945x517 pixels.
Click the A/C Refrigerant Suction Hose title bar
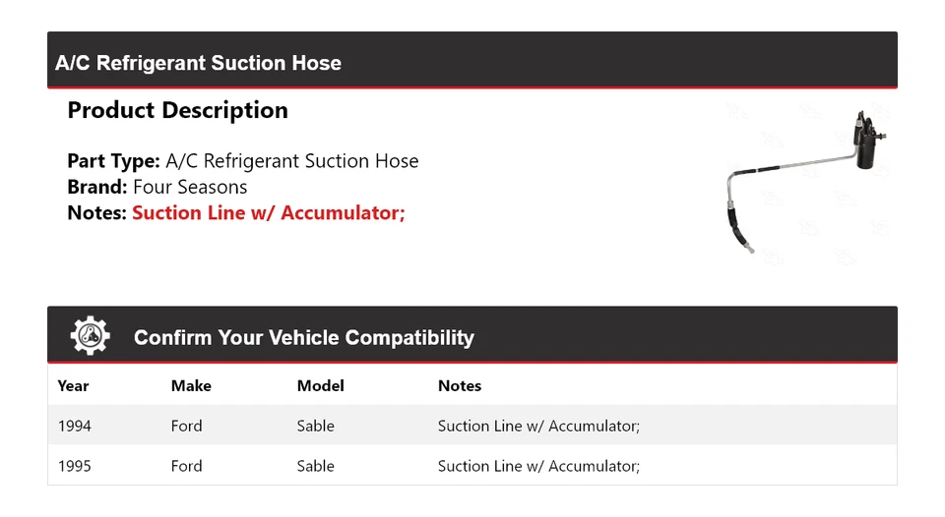[x=198, y=63]
